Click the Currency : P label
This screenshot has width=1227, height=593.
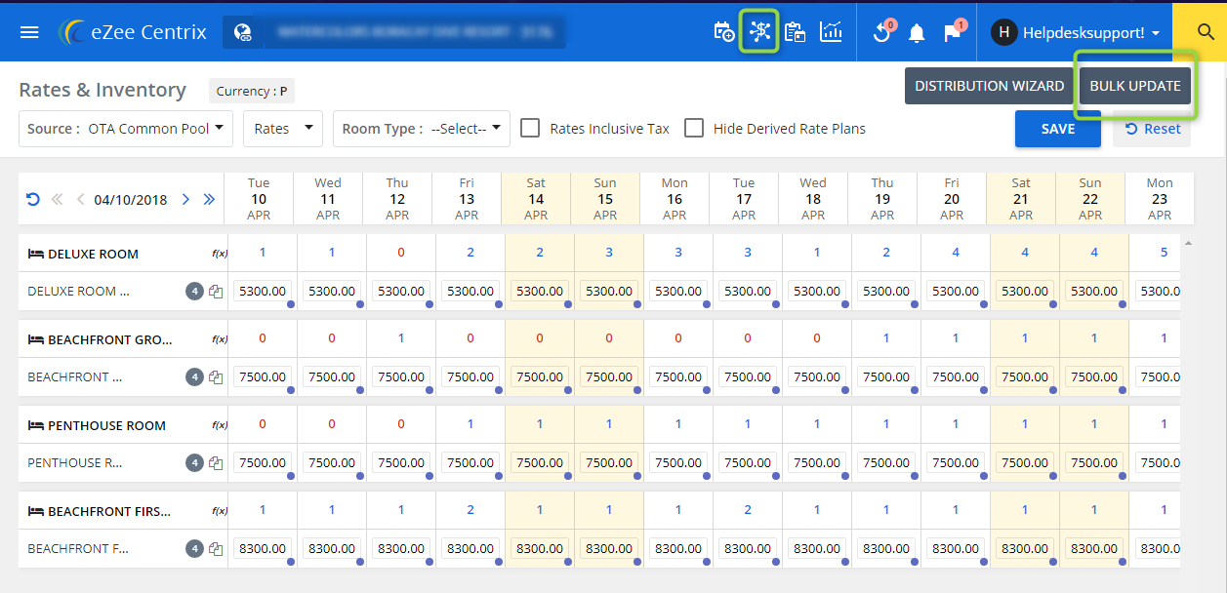pos(252,91)
